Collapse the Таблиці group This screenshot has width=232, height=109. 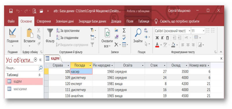click(39, 75)
